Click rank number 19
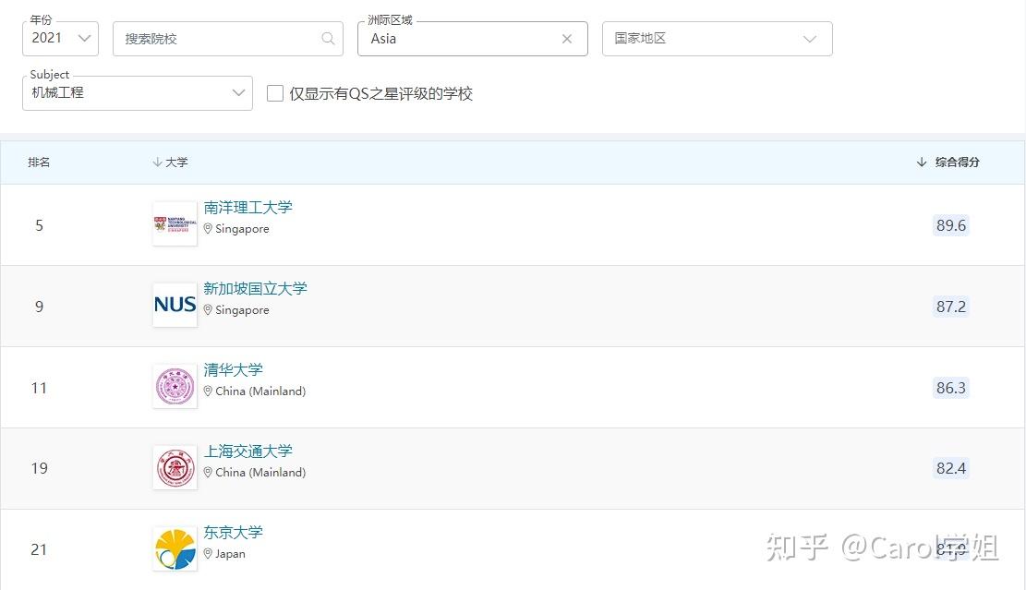The image size is (1026, 590). (40, 468)
